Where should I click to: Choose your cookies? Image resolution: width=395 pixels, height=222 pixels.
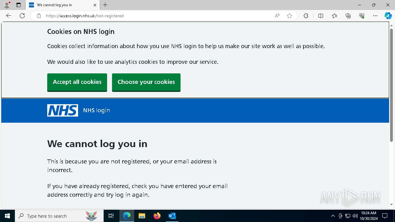click(146, 82)
